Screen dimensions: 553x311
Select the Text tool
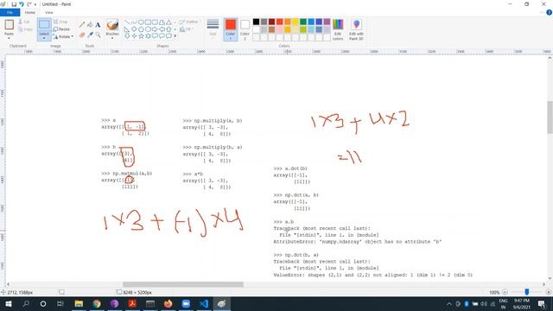[x=98, y=25]
